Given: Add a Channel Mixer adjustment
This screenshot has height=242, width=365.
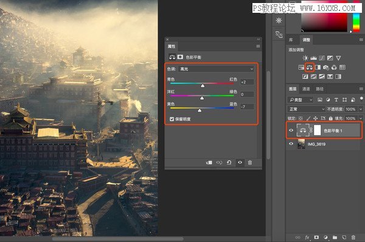Looking at the screenshot, I should pyautogui.click(x=334, y=68).
